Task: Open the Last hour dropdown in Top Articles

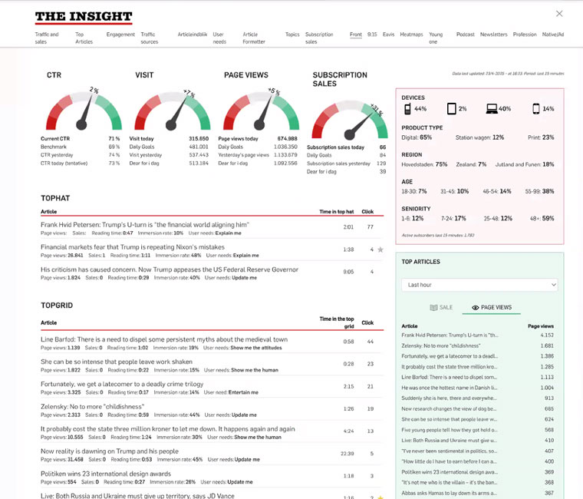Action: pyautogui.click(x=479, y=285)
